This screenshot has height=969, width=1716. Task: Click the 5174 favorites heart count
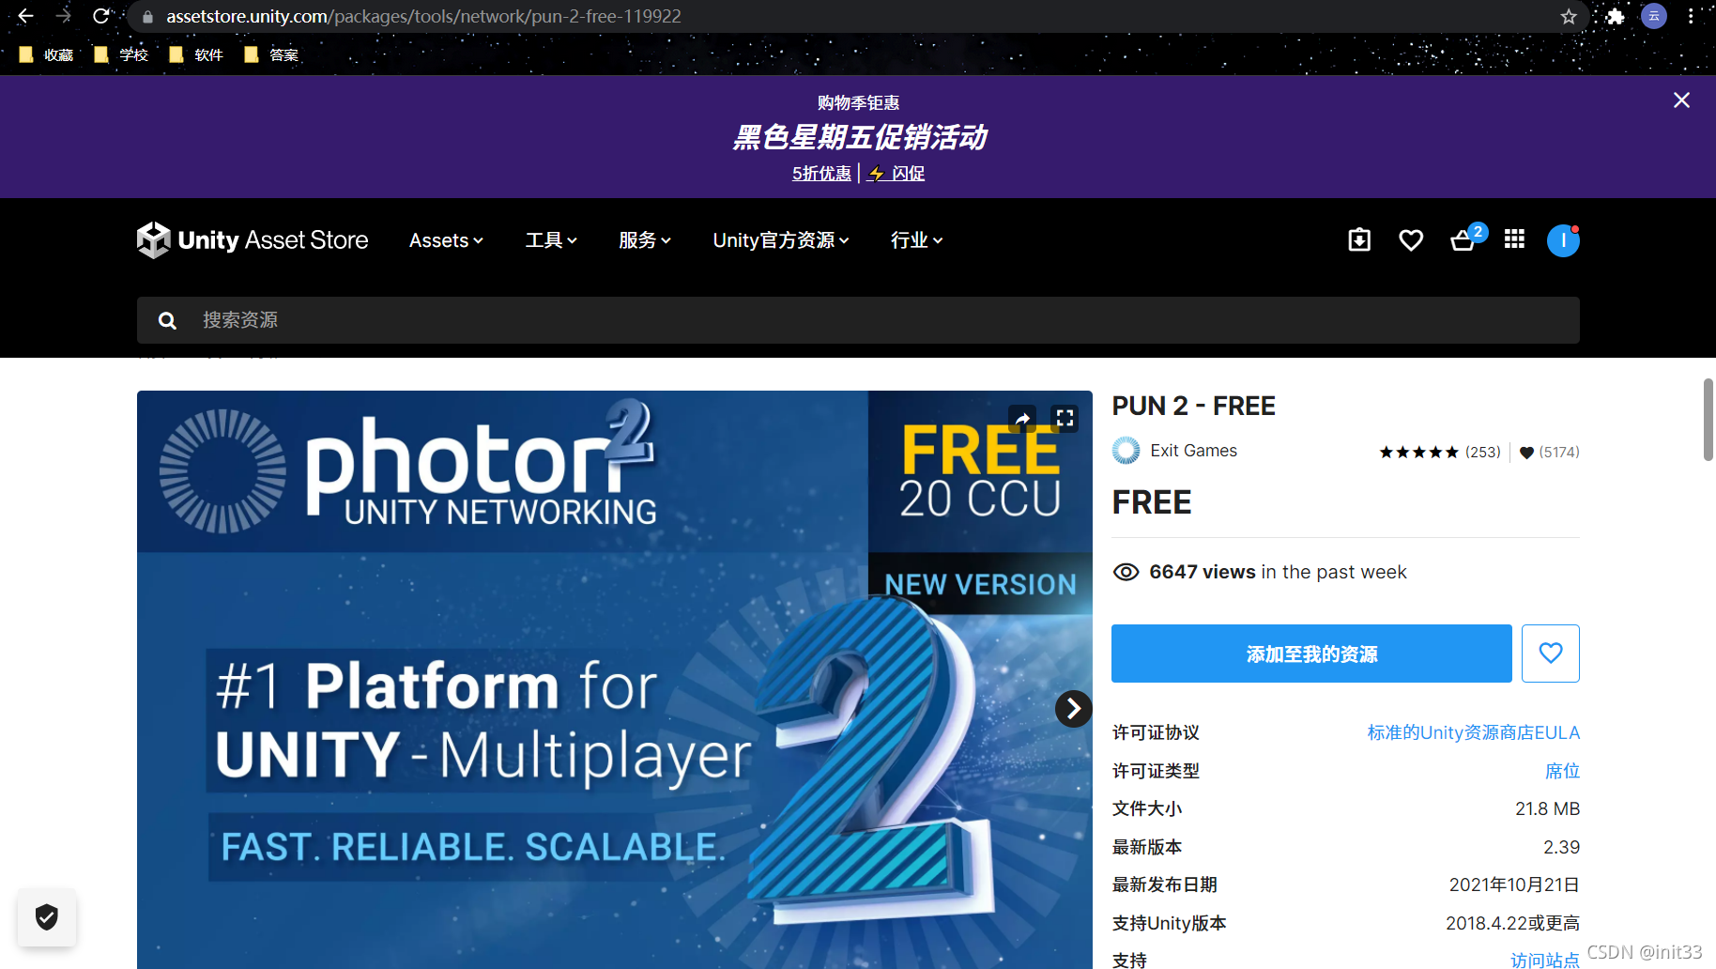coord(1549,453)
